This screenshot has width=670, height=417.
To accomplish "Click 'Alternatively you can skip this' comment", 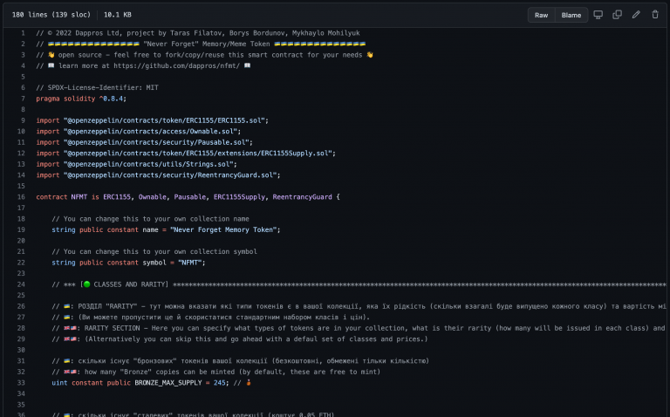I will click(x=240, y=339).
